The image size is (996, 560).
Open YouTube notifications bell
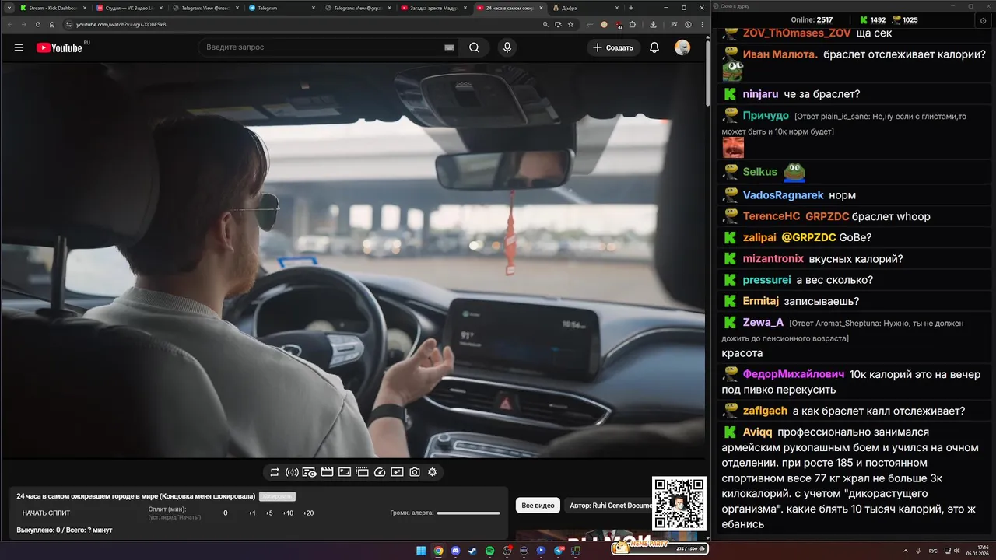654,47
